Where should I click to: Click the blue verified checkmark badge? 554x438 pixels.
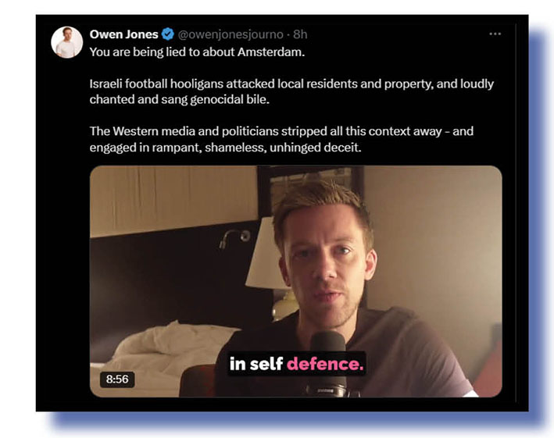(x=168, y=34)
